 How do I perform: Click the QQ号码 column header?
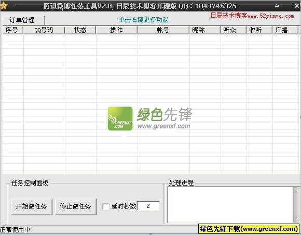pos(44,30)
